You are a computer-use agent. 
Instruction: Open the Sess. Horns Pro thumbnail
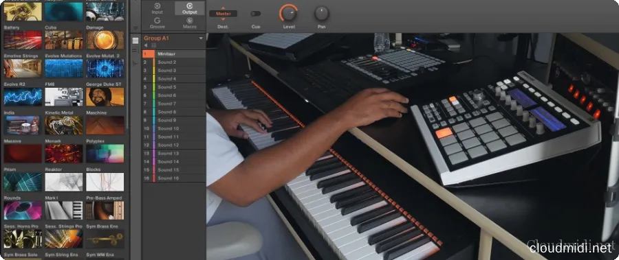(23, 239)
